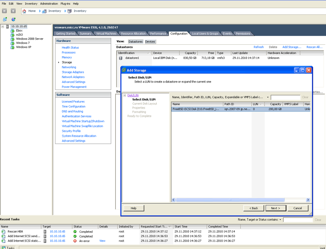Open Storage Adapters in Hardware list

(x=73, y=72)
